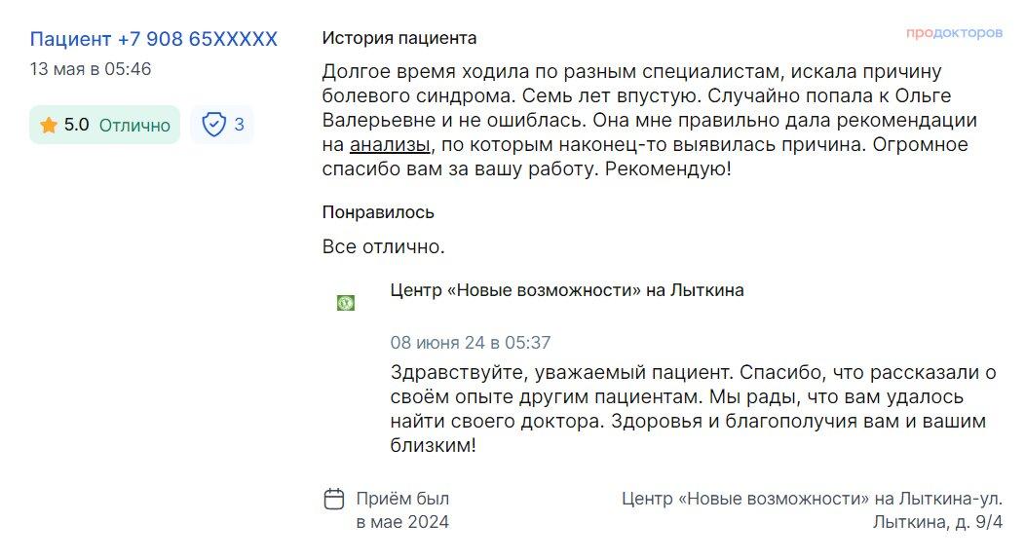This screenshot has width=1025, height=560.
Task: Click the История пациента heading
Action: [399, 38]
